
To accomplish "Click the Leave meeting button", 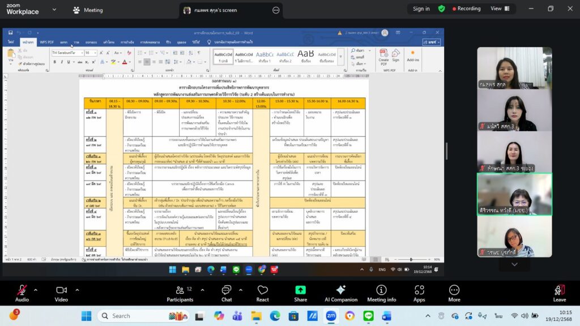I will point(559,293).
